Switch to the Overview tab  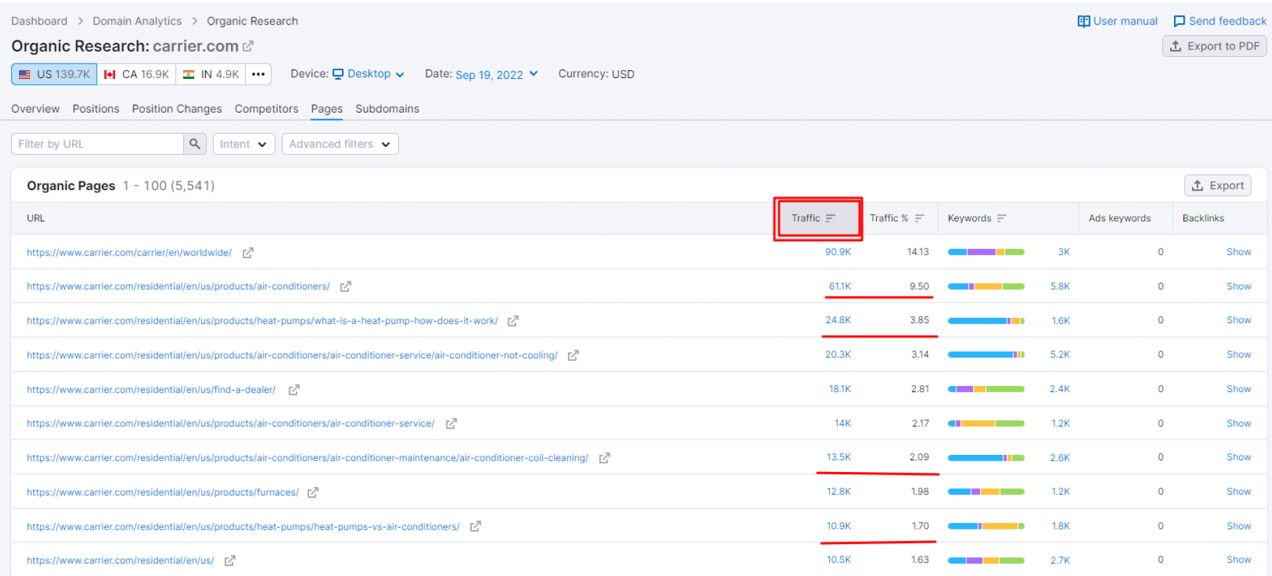pyautogui.click(x=35, y=109)
